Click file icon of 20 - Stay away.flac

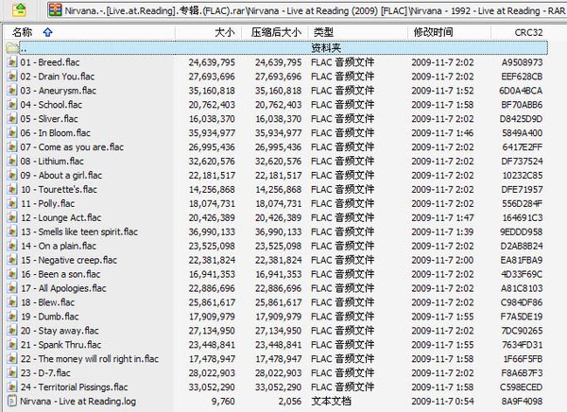point(12,330)
